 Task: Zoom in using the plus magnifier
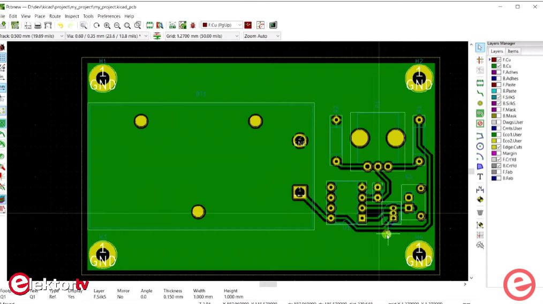(x=107, y=25)
